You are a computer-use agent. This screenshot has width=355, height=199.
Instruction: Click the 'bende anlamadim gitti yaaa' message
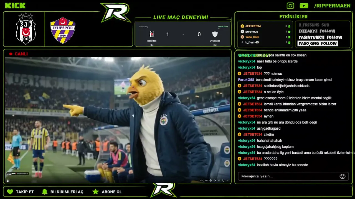pos(285,110)
